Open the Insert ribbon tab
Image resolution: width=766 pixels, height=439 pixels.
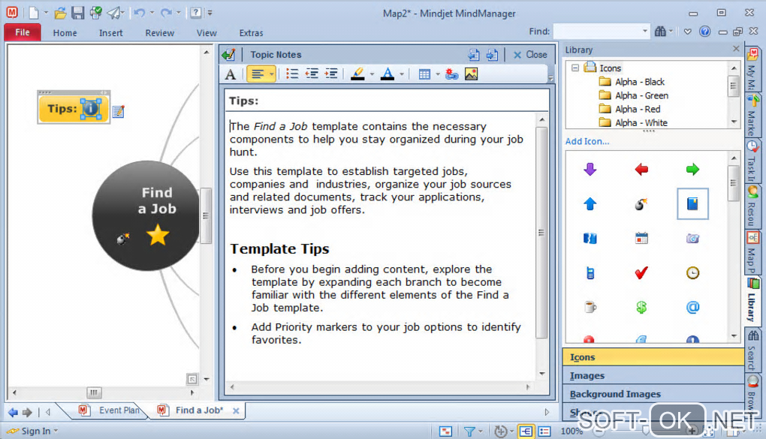(111, 33)
